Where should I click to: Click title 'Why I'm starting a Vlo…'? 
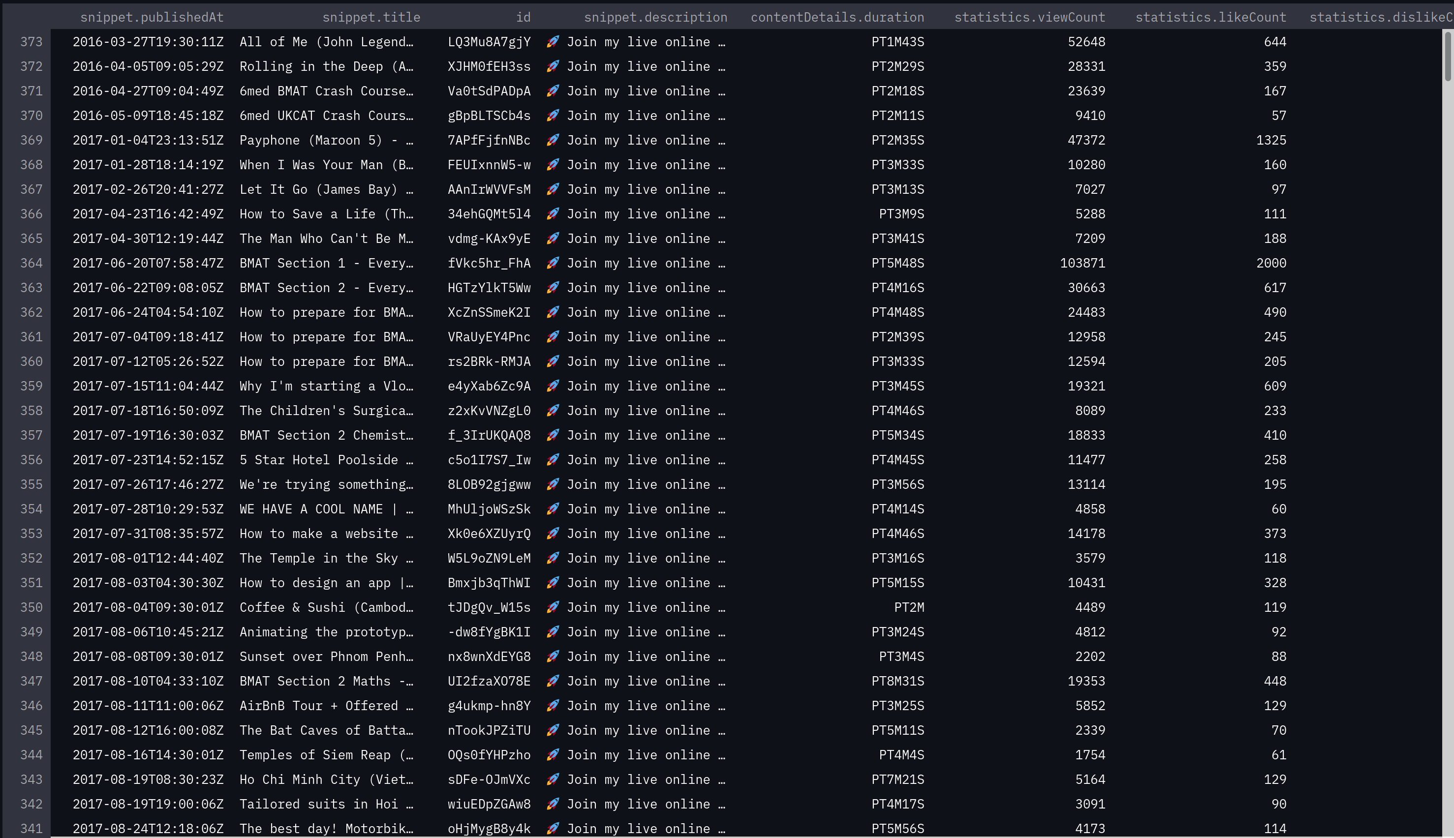coord(326,386)
